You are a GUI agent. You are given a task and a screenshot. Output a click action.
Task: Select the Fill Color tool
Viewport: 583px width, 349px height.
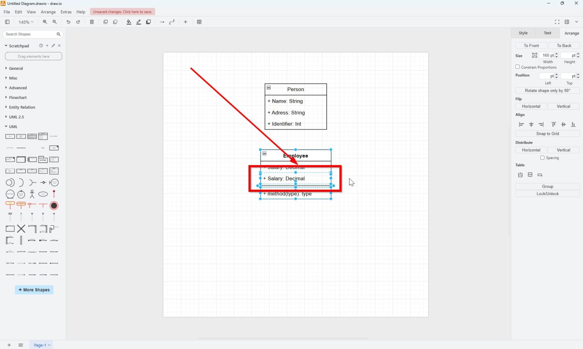coord(129,22)
